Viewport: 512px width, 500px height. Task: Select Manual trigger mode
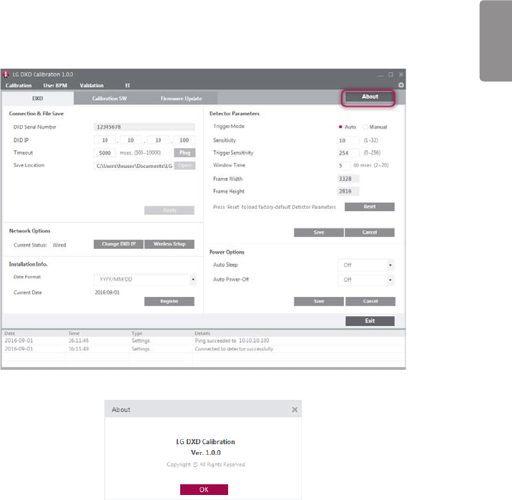[x=365, y=127]
